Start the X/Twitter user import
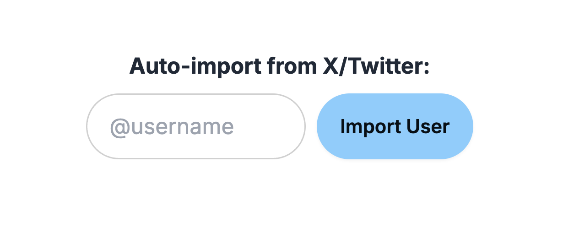The height and width of the screenshot is (228, 563). [395, 126]
